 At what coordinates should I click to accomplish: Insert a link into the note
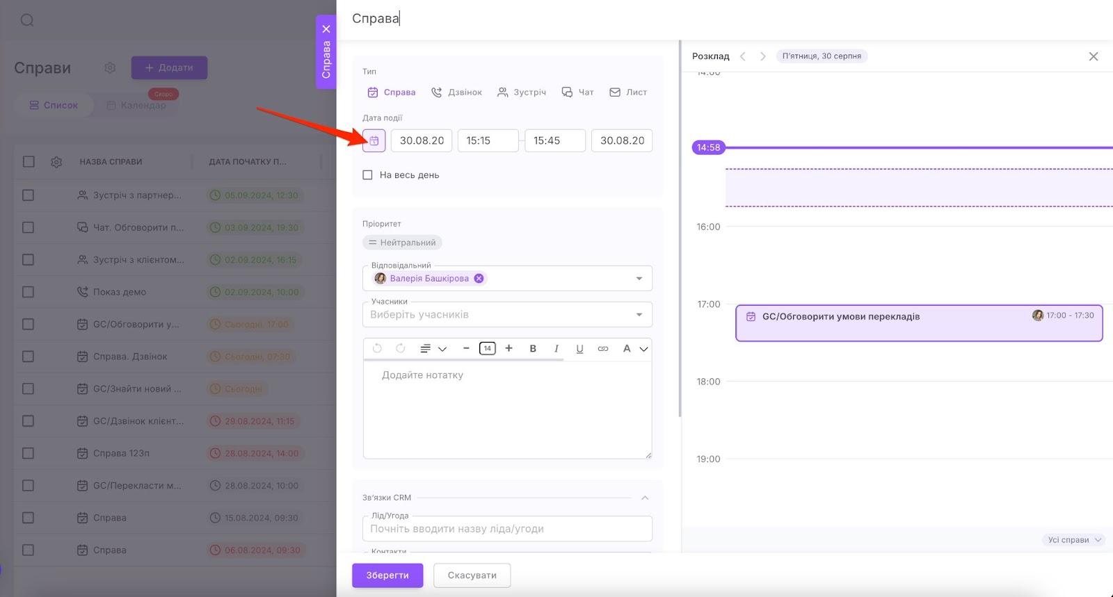click(x=603, y=348)
